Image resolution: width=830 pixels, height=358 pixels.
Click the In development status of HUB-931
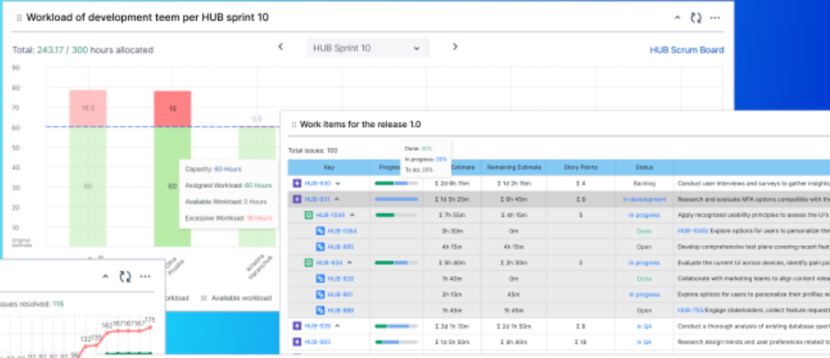[x=644, y=199]
